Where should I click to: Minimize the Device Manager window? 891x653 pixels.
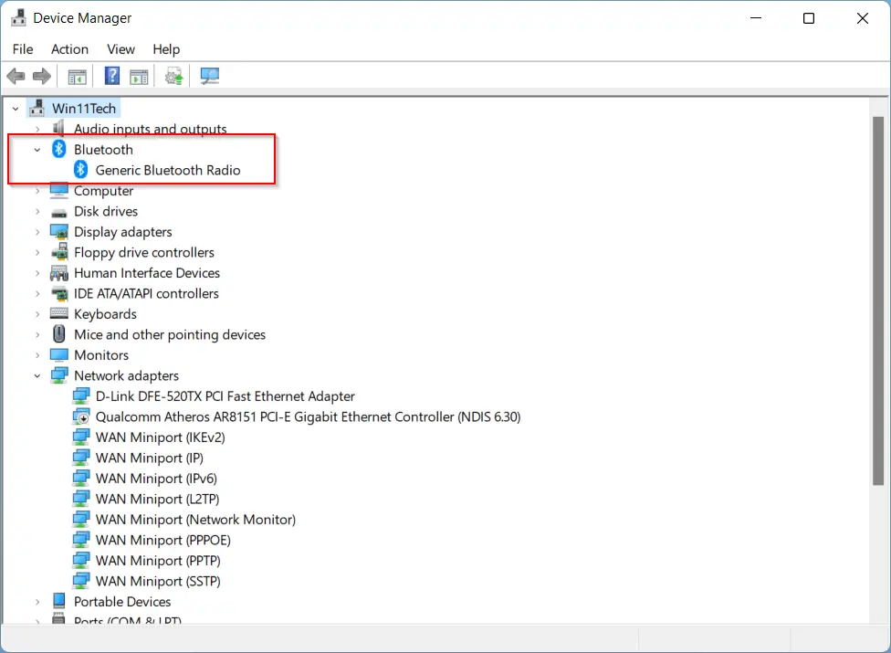tap(756, 18)
